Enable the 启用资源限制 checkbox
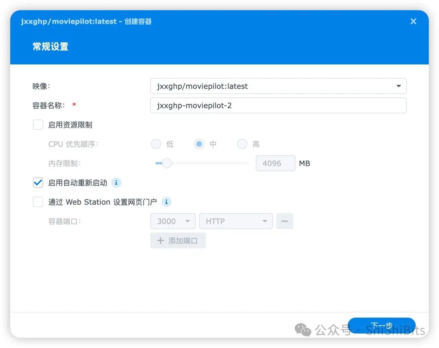 (38, 125)
